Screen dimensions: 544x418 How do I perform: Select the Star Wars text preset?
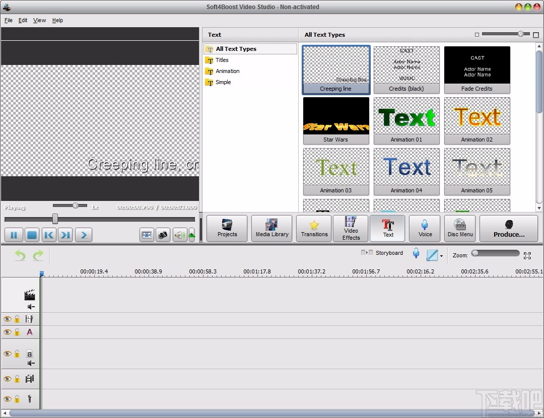click(335, 121)
